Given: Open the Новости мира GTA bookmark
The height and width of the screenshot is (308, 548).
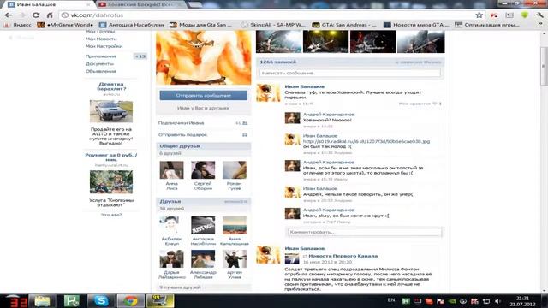Looking at the screenshot, I should (416, 25).
